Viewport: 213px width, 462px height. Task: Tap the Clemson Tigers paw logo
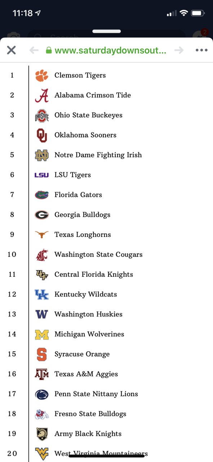point(42,75)
